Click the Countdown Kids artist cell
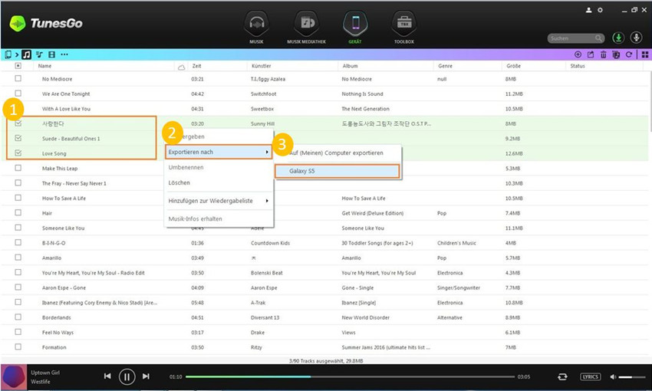This screenshot has height=391, width=652. [x=270, y=243]
